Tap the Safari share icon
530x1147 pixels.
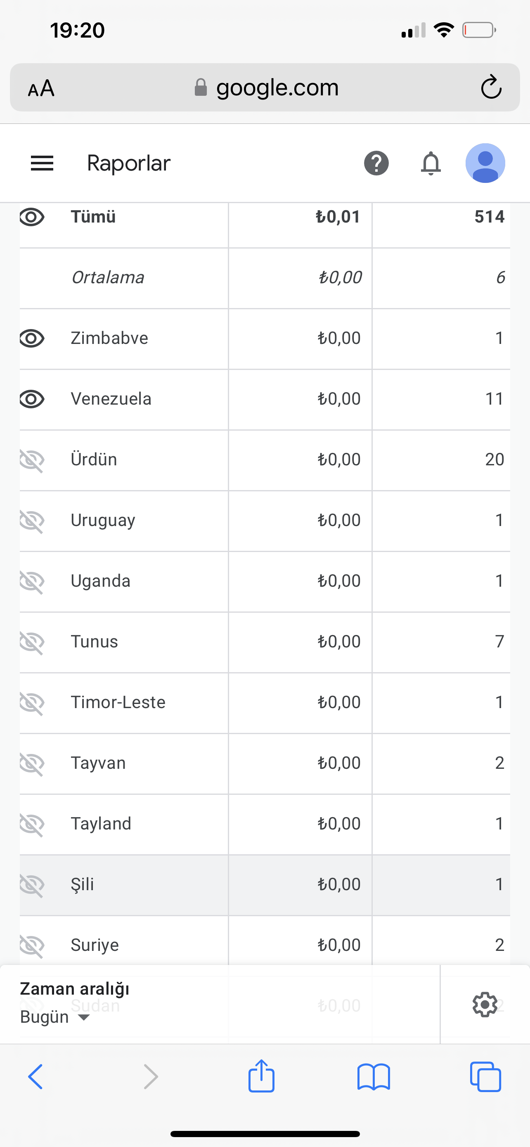coord(261,1076)
